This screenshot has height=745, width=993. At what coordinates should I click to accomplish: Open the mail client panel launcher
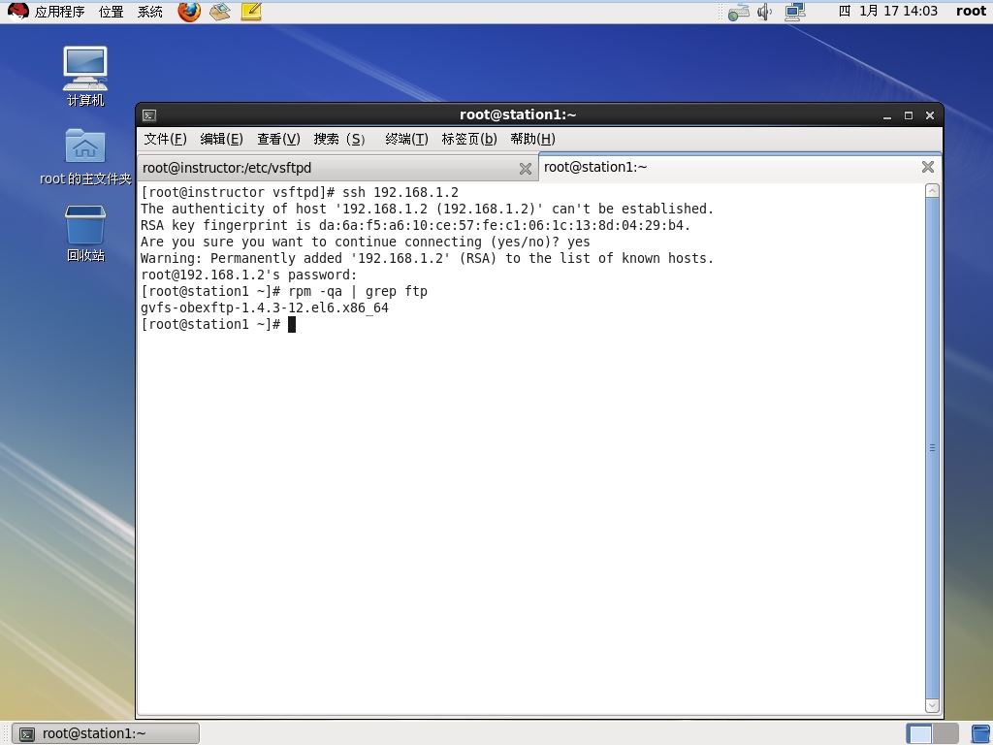tap(220, 11)
